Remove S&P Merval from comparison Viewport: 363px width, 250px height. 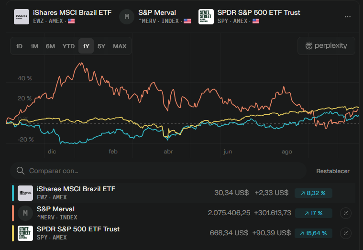pyautogui.click(x=346, y=213)
